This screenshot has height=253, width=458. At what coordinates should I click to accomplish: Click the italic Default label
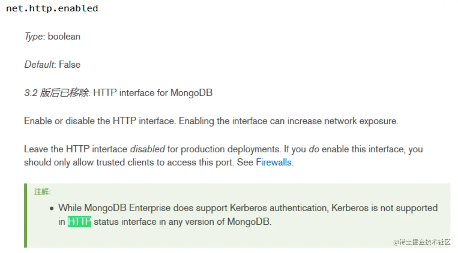39,65
